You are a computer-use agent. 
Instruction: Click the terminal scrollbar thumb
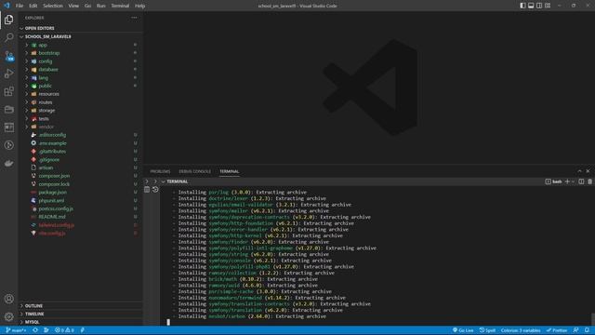[x=592, y=319]
